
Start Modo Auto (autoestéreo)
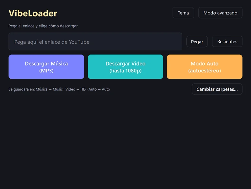205,67
